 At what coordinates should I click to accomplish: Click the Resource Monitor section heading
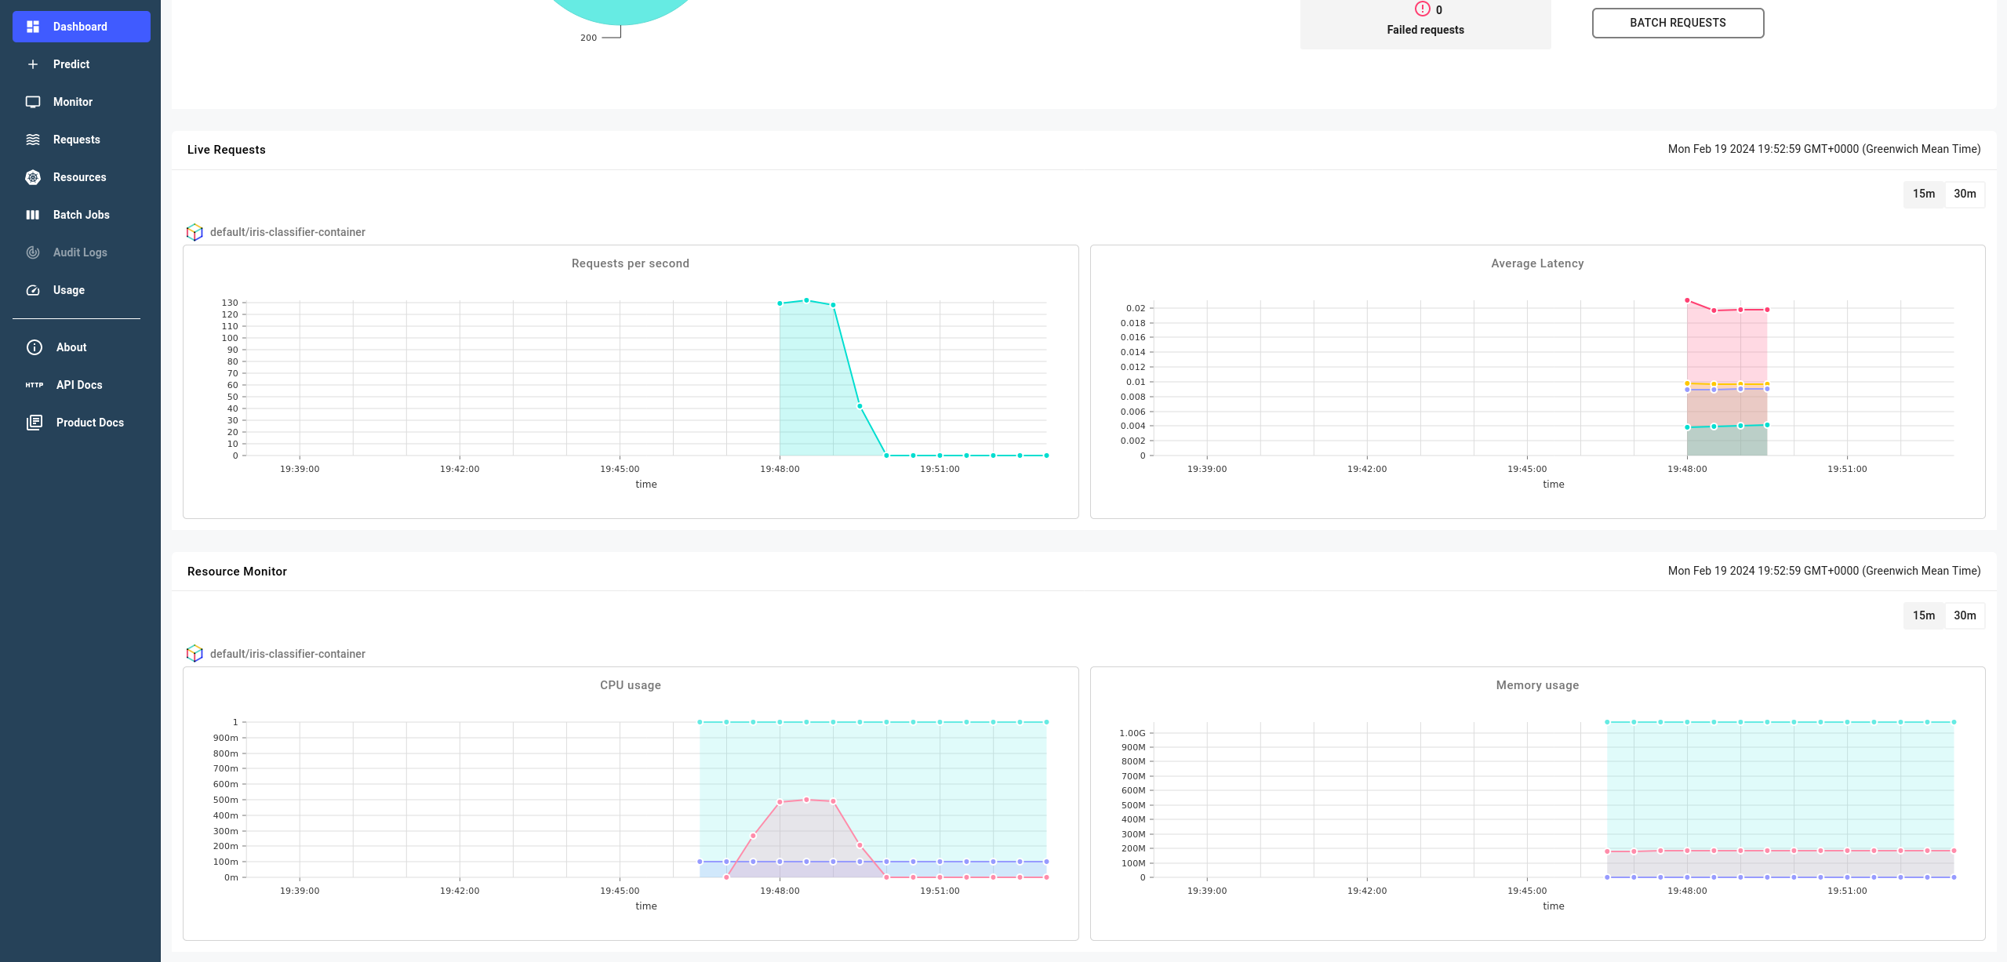point(237,572)
